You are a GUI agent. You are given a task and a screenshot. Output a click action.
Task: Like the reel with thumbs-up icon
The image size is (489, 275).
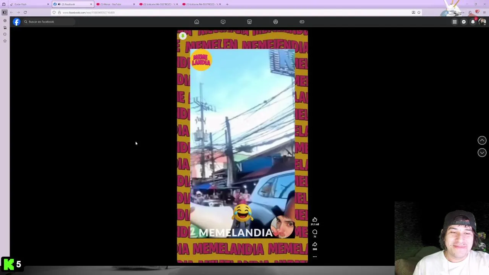pyautogui.click(x=315, y=220)
